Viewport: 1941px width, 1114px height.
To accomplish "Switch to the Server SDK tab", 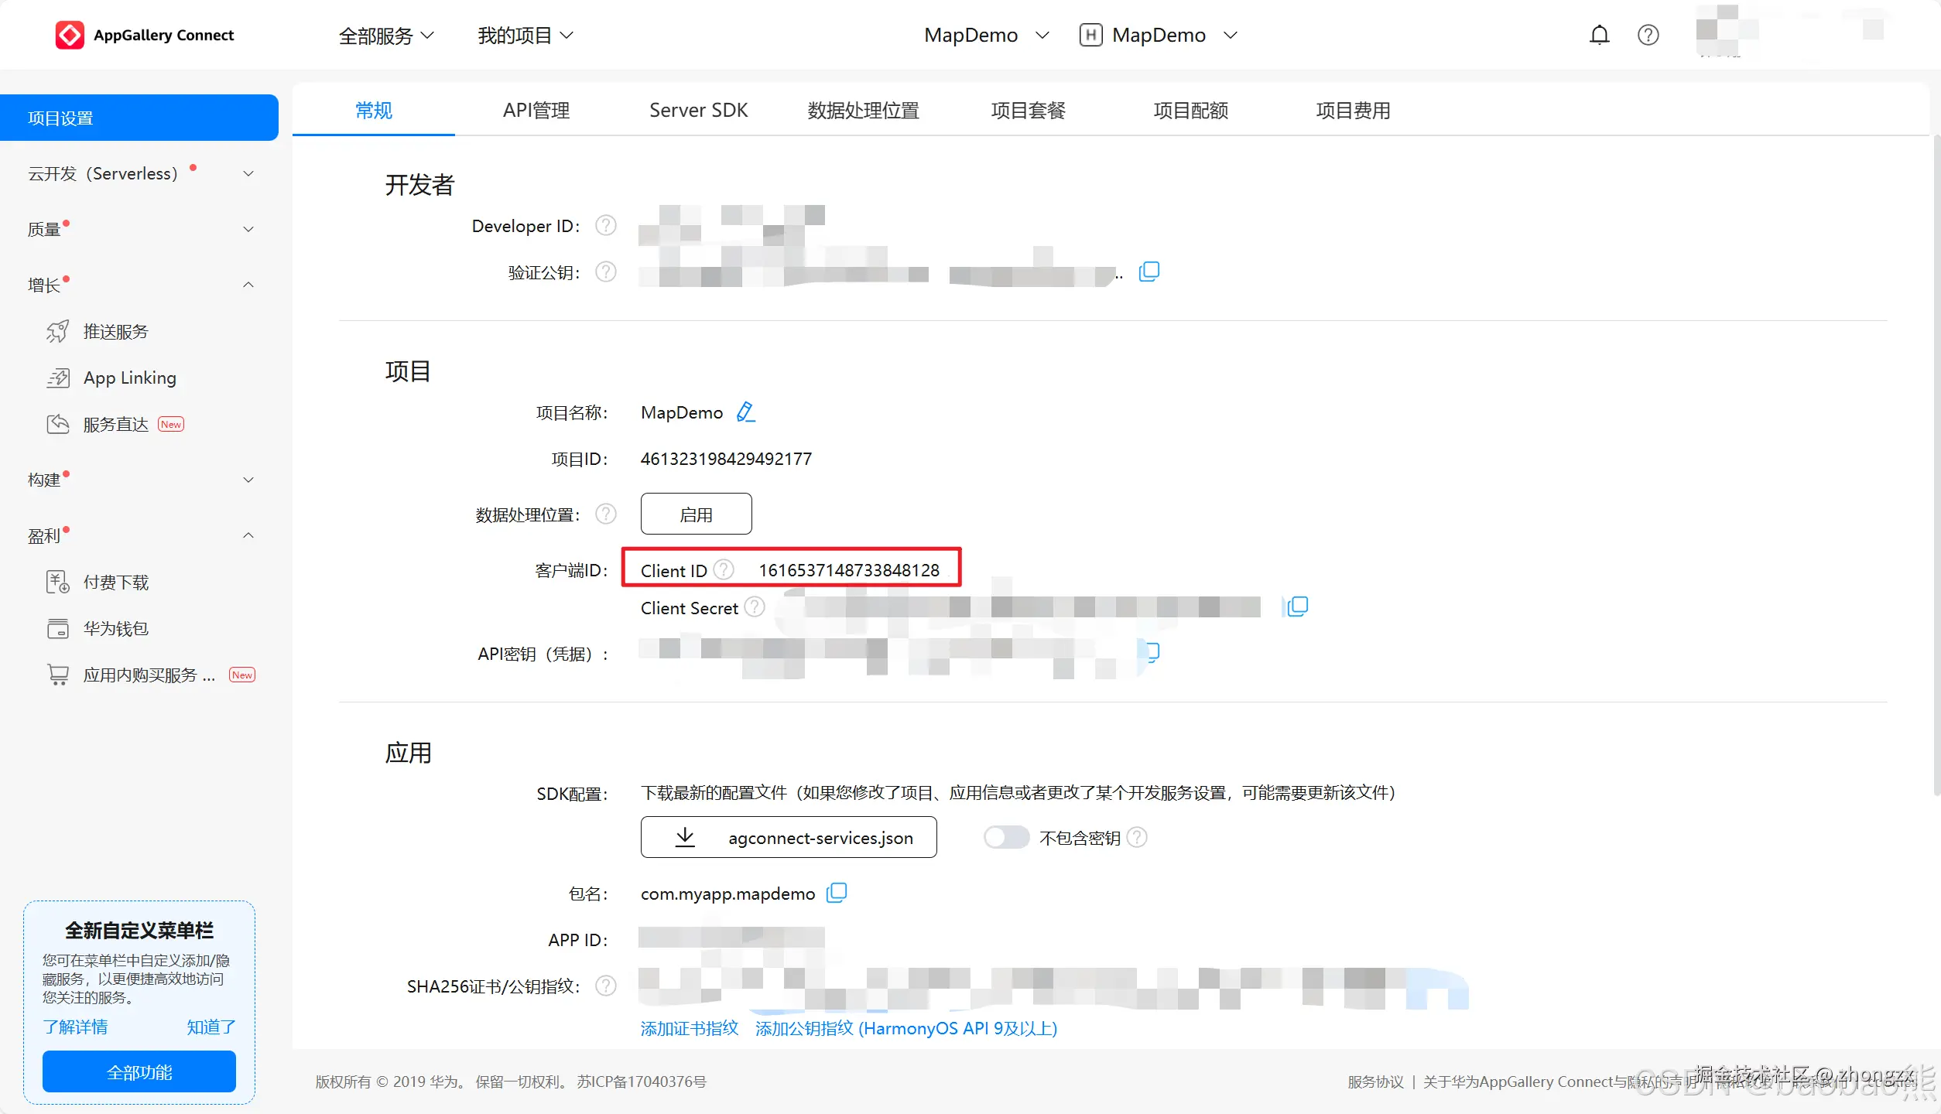I will [698, 111].
